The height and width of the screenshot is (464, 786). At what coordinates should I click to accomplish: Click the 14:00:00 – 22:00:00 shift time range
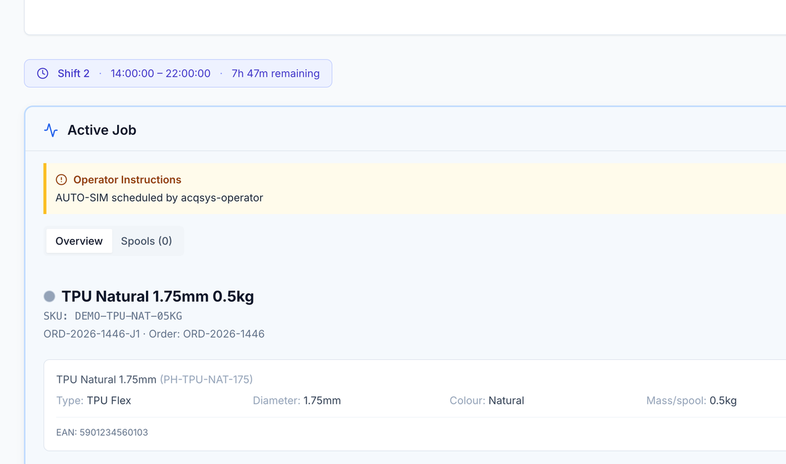[160, 73]
